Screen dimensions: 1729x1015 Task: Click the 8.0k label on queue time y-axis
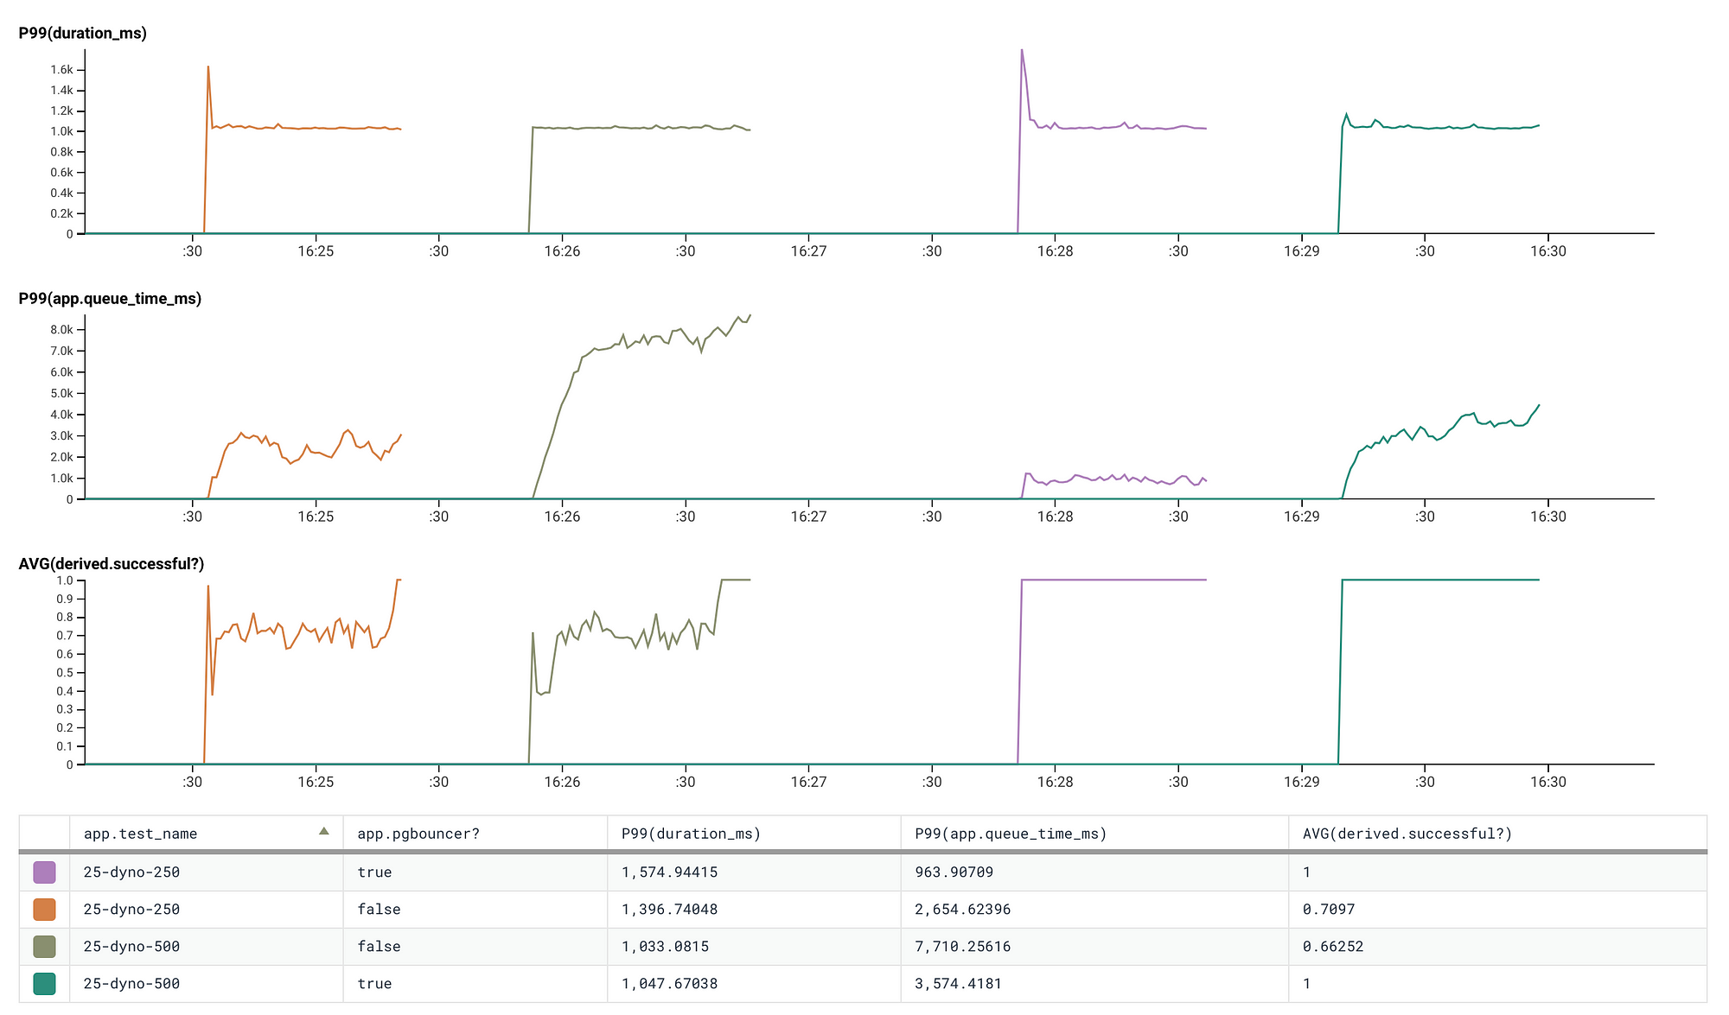[x=61, y=330]
